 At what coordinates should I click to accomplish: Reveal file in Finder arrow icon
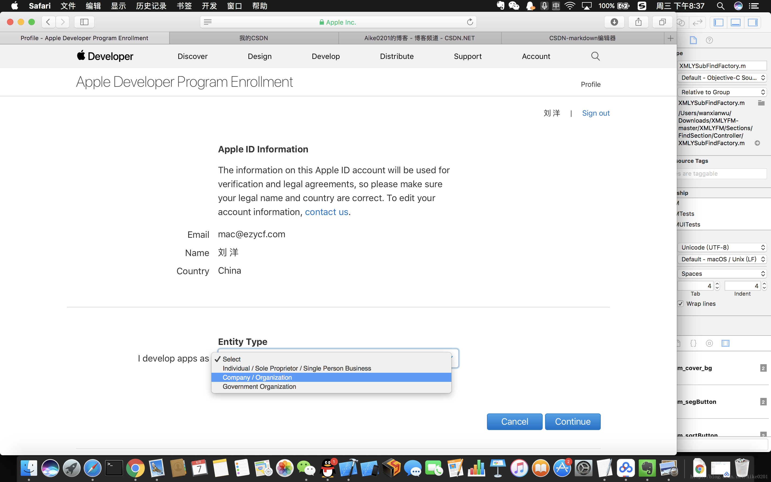(757, 143)
